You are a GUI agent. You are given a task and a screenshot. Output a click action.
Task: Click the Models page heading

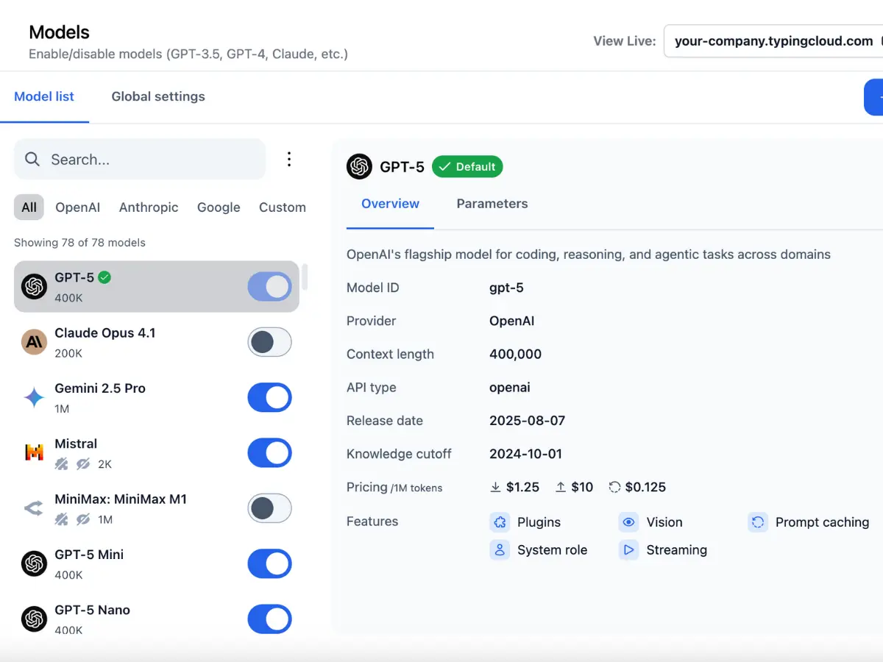(59, 32)
